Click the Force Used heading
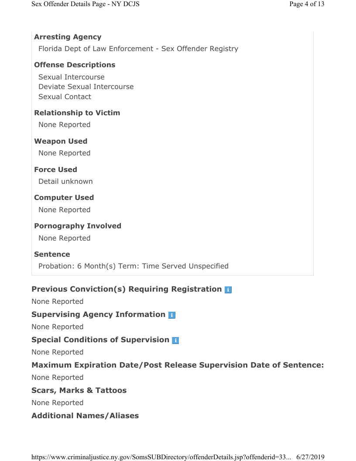This screenshot has height=461, width=356. [55, 170]
